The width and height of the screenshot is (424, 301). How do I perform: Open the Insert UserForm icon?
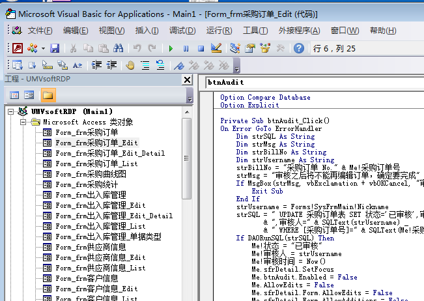[x=33, y=48]
